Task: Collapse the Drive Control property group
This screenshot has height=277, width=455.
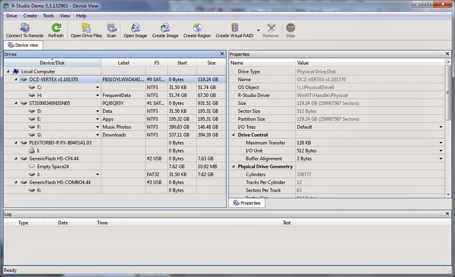Action: click(x=233, y=135)
